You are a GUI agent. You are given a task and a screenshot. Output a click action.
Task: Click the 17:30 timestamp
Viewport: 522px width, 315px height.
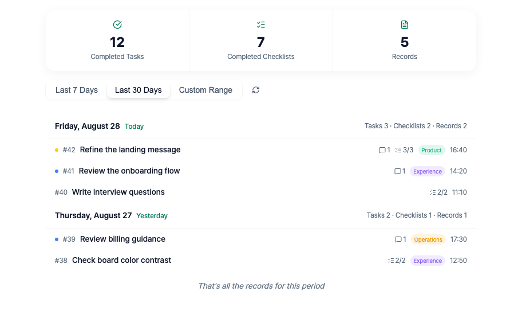(x=458, y=239)
